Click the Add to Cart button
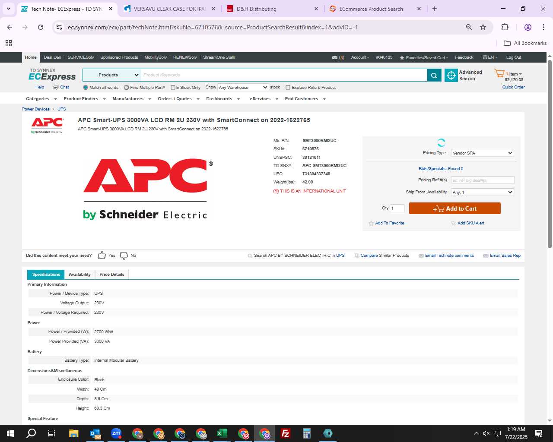 454,208
